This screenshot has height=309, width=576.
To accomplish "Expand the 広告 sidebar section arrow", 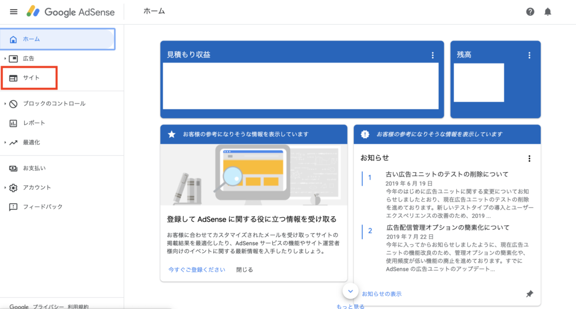I will click(x=4, y=59).
